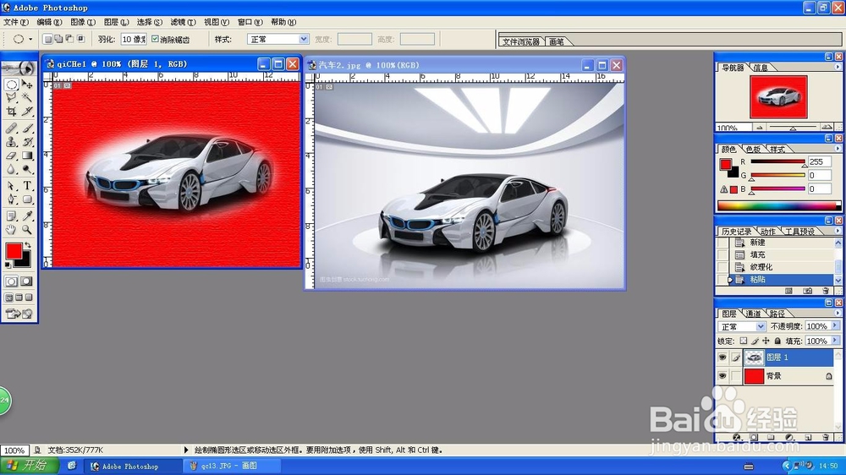Hide layer 图层 1 via eye icon

click(x=722, y=358)
